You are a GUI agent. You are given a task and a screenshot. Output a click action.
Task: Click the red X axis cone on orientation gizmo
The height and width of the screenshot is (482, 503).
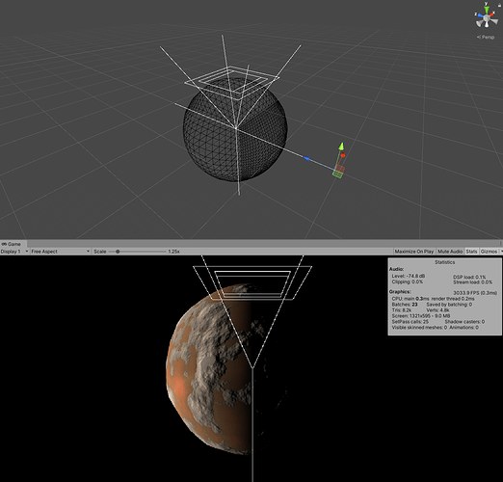(x=491, y=14)
